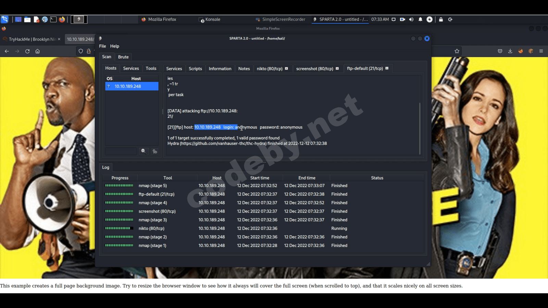
Task: Open the web browser globe launcher
Action: tap(45, 20)
